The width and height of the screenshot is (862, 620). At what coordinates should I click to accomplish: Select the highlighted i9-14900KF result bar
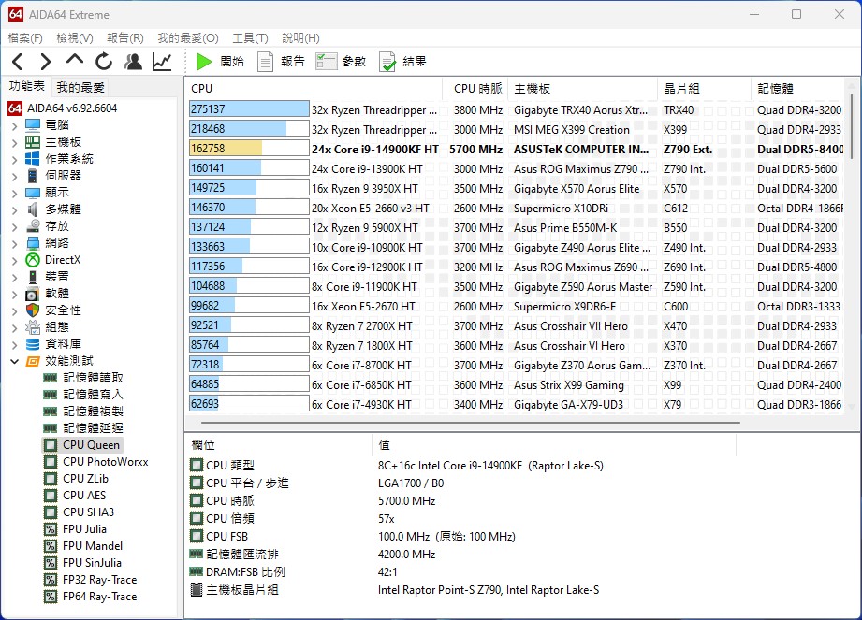[248, 149]
